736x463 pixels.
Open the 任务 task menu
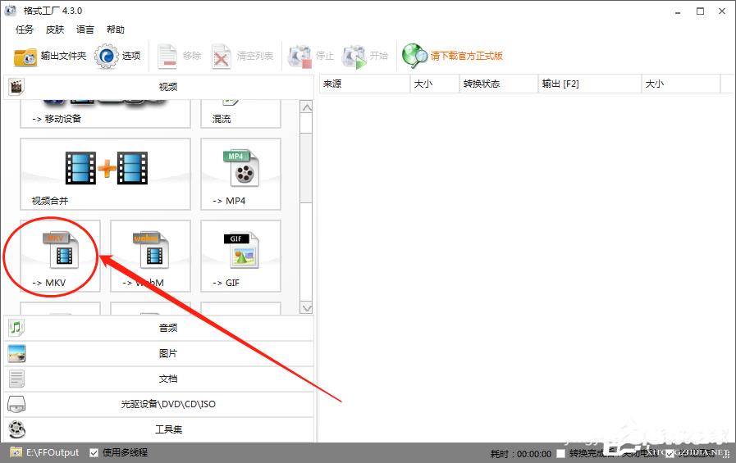[25, 30]
